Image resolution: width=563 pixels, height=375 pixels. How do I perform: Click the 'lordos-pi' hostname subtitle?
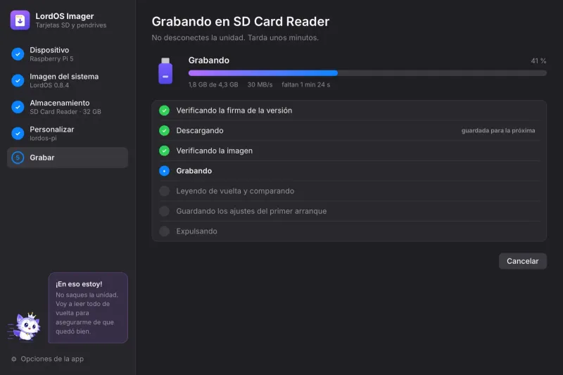[x=43, y=138]
